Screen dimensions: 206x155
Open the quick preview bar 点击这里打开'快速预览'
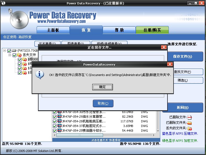point(106,140)
